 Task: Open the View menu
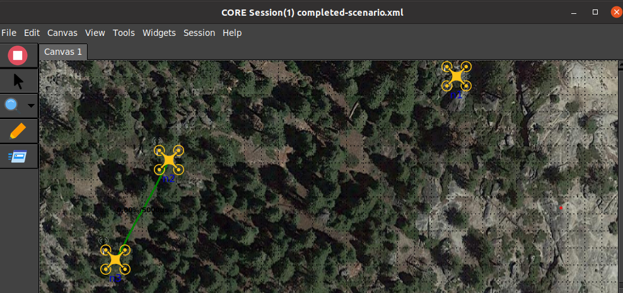tap(95, 33)
